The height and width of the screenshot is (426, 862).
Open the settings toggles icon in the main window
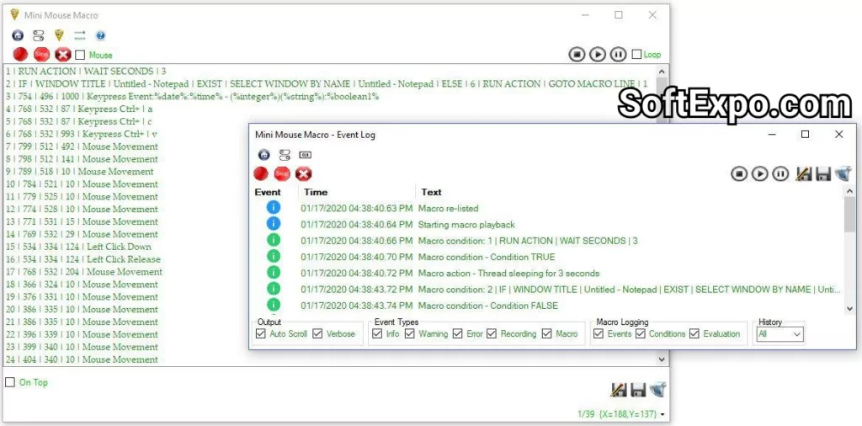click(39, 35)
